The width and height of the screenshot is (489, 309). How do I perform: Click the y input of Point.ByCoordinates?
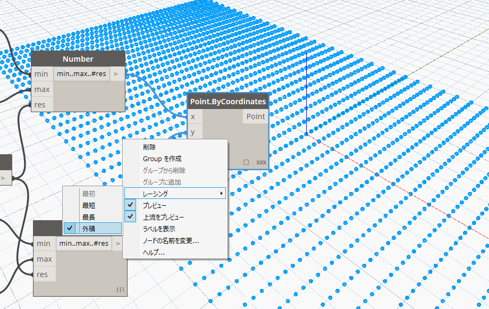tap(195, 132)
